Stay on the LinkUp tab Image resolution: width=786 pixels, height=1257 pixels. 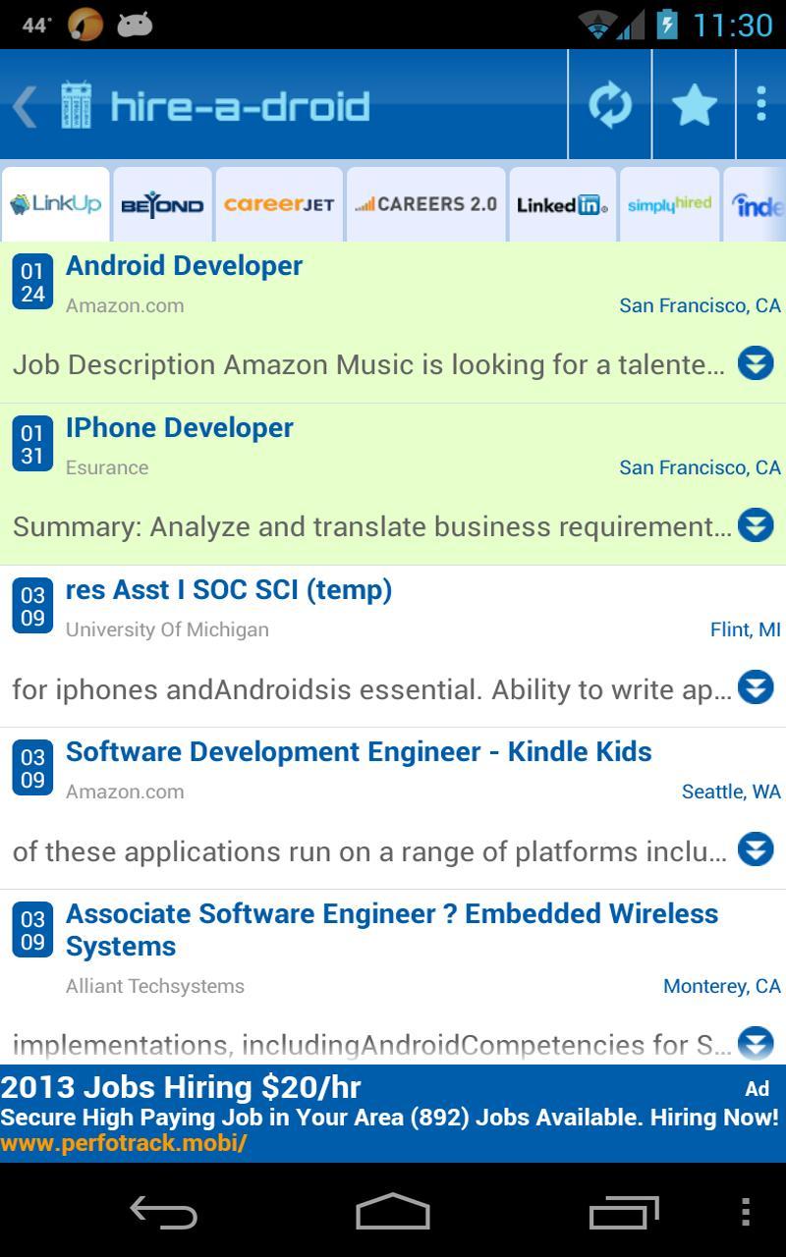pyautogui.click(x=56, y=204)
